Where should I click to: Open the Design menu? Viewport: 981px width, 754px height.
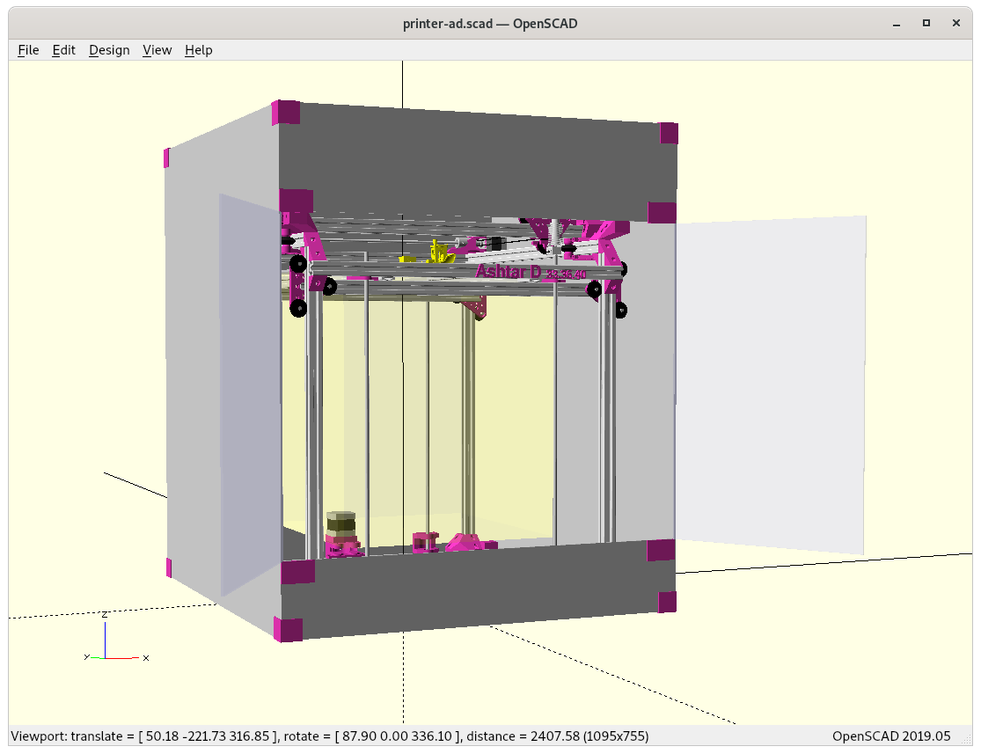(109, 50)
